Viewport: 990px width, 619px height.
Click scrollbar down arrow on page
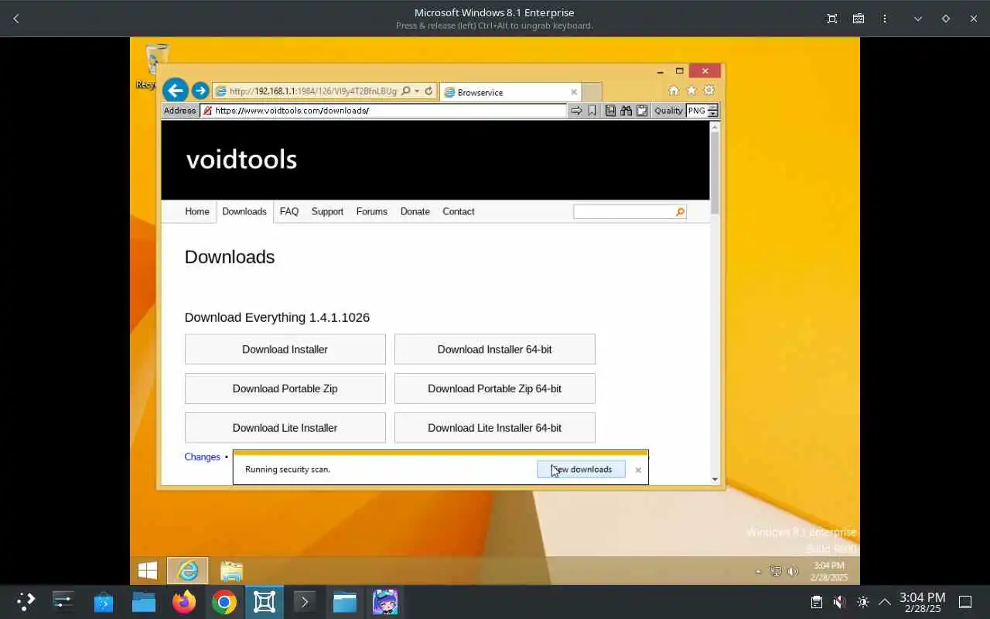coord(715,480)
